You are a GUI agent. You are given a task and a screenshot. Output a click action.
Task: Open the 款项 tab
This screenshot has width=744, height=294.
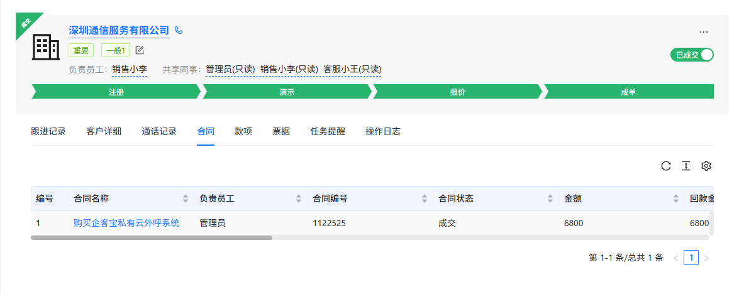[243, 131]
